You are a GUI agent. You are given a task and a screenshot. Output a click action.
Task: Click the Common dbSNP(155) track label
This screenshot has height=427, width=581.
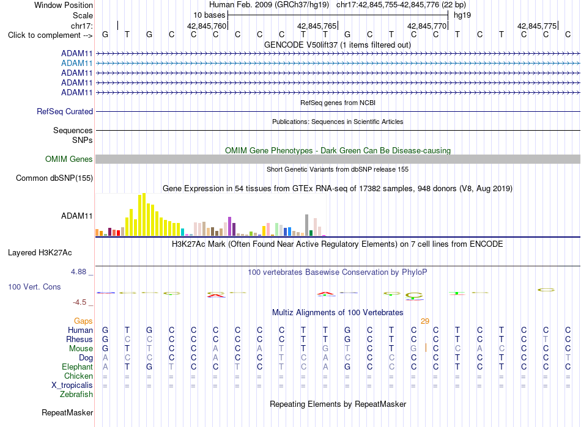54,178
